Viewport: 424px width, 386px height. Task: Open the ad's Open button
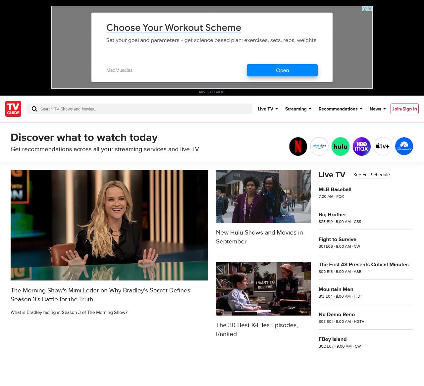[282, 70]
